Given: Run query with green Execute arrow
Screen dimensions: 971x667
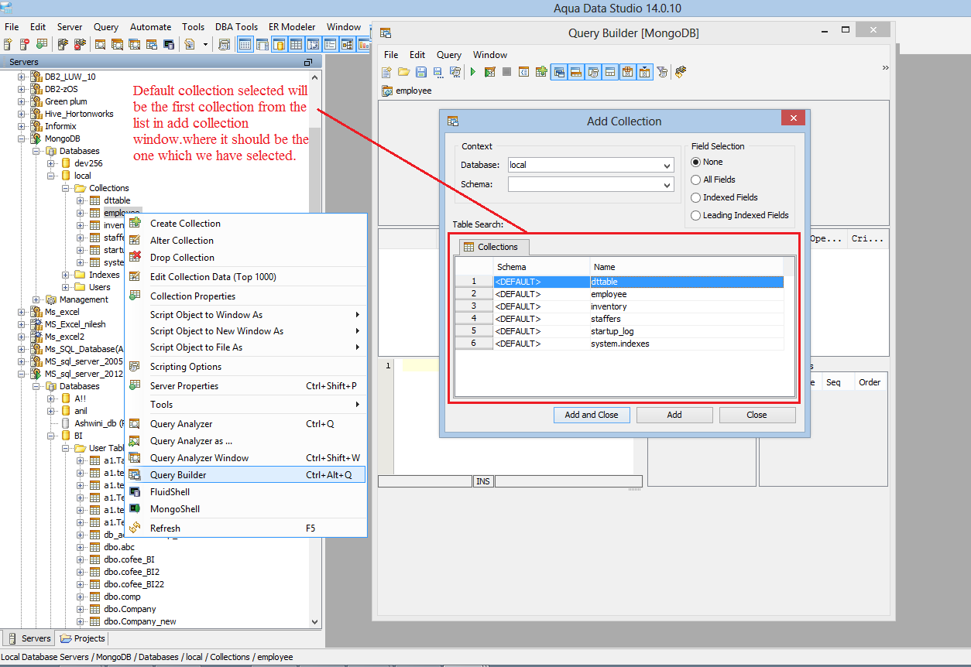Looking at the screenshot, I should pyautogui.click(x=472, y=72).
